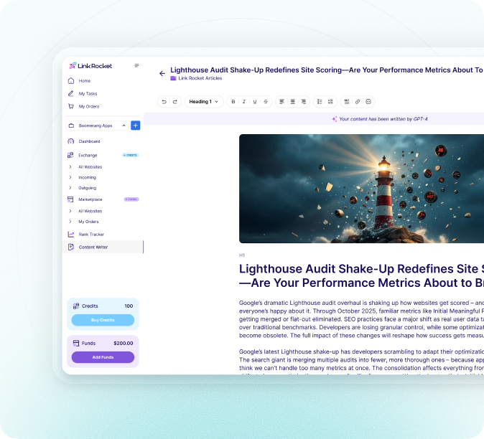This screenshot has width=484, height=439.
Task: Click the sparkle icon beside the GPT-4 notice
Action: (335, 119)
